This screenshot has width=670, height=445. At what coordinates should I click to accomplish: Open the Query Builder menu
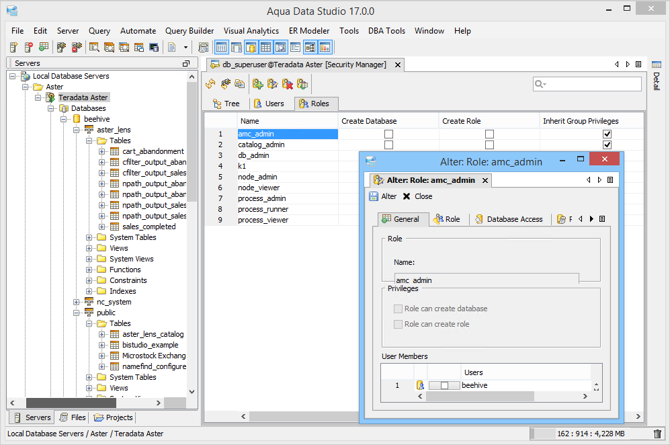(190, 31)
